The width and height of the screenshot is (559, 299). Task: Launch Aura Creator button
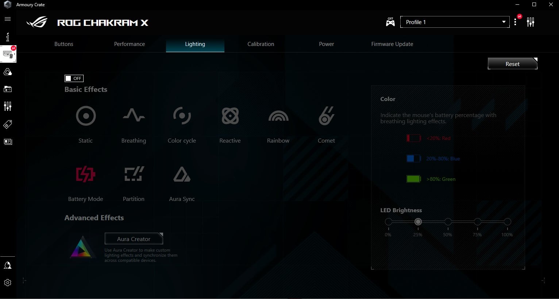[134, 239]
